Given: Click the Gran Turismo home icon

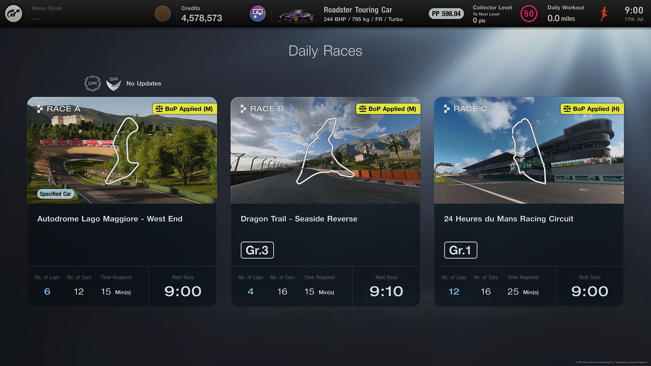Looking at the screenshot, I should tap(14, 14).
